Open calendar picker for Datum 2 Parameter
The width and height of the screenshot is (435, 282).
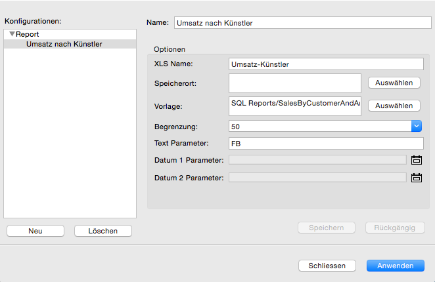[417, 178]
